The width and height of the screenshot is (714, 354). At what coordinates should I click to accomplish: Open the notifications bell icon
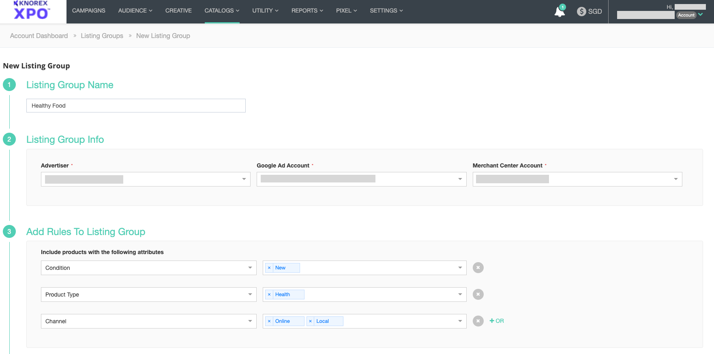point(560,12)
